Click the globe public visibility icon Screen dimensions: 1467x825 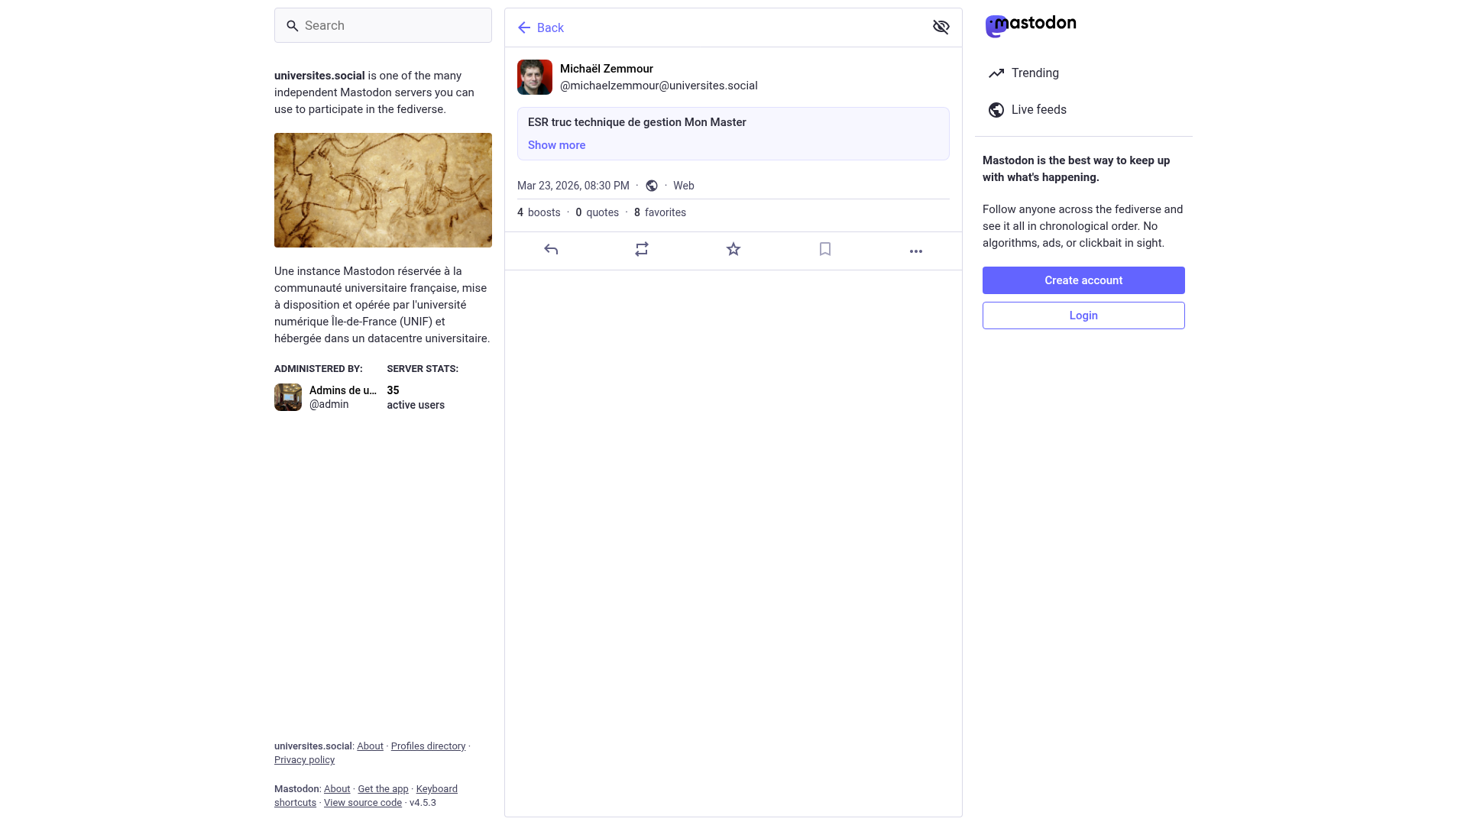(652, 186)
